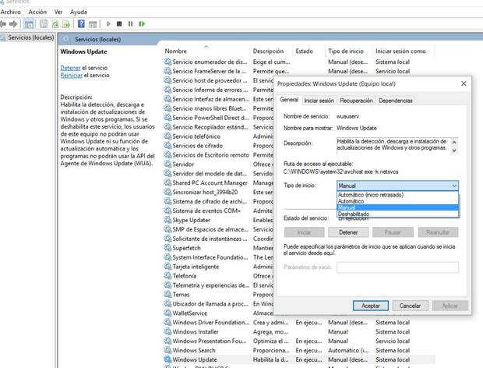Select the Tarjeta inteligente service
Viewport: 483px width, 368px height.
point(196,267)
